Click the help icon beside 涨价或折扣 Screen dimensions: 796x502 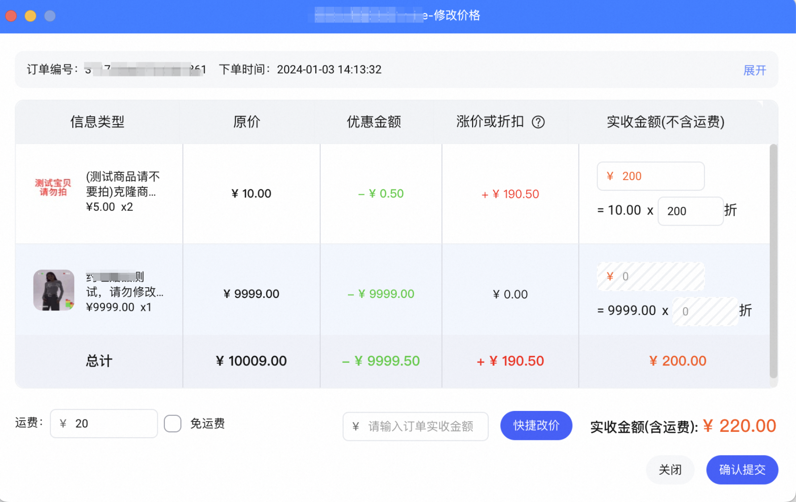click(538, 122)
